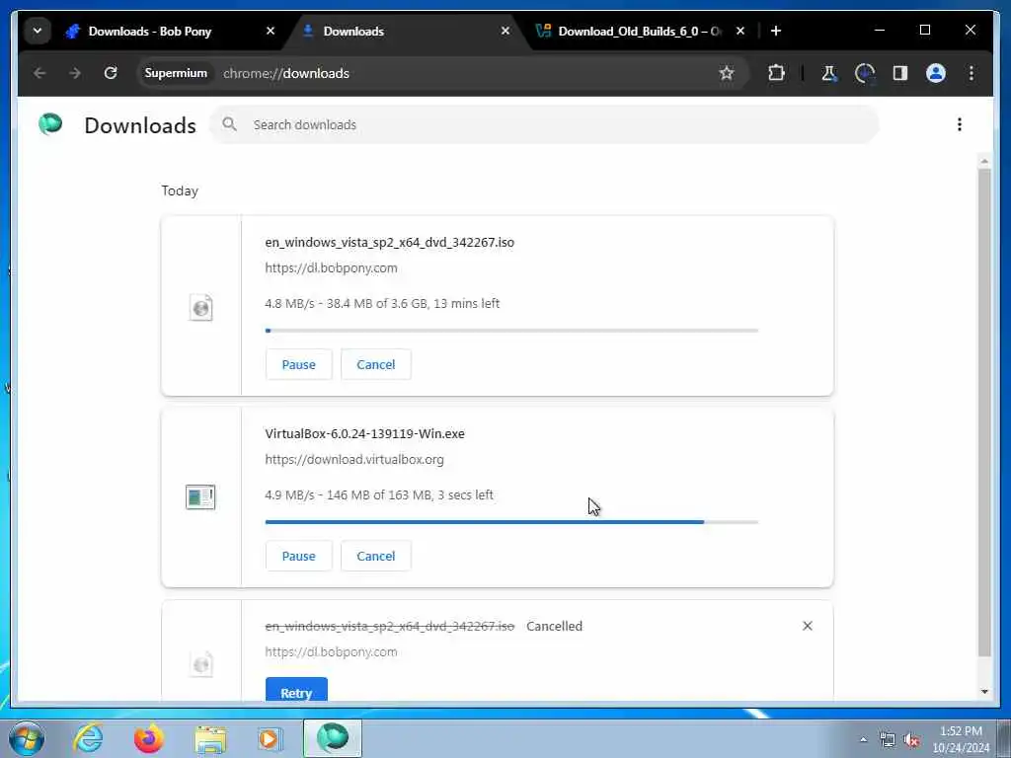Click the VirtualBox download progress bar
This screenshot has width=1011, height=758.
tap(511, 522)
